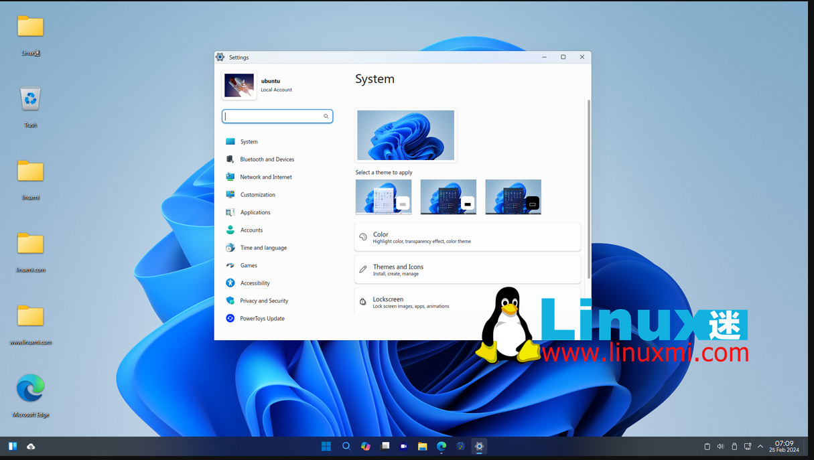Click the Settings search field

[x=273, y=117]
